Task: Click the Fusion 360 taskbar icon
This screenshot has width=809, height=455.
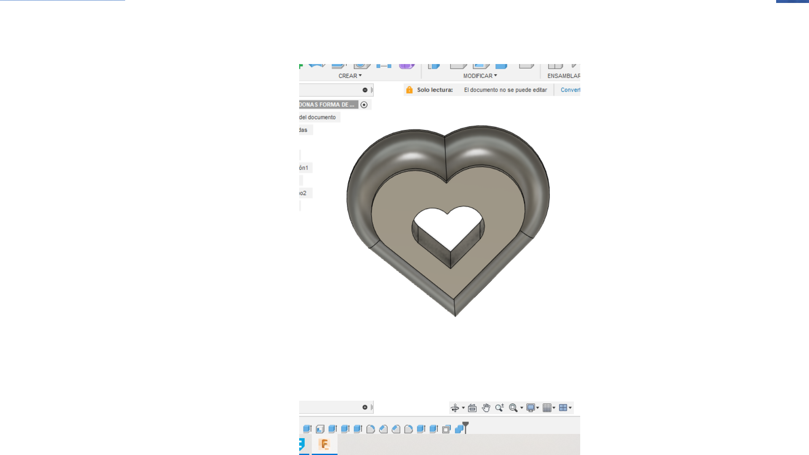Action: [324, 444]
